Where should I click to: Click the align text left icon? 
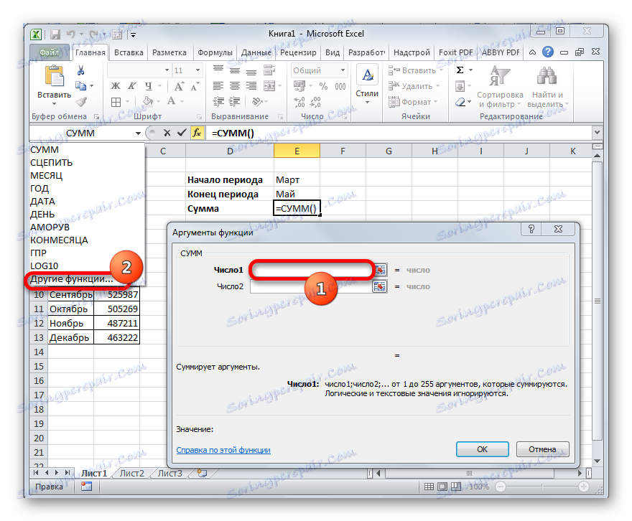tap(218, 86)
